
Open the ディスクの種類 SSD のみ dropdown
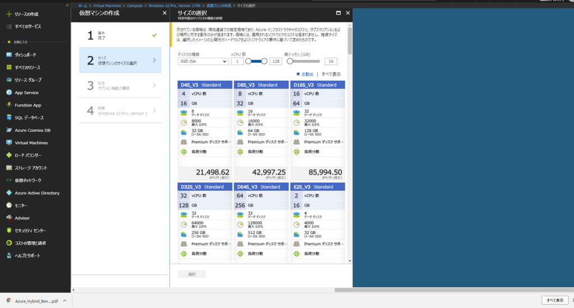(203, 62)
